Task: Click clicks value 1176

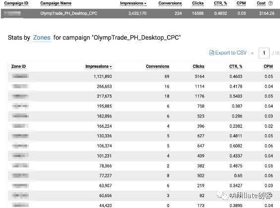Action: click(x=200, y=97)
